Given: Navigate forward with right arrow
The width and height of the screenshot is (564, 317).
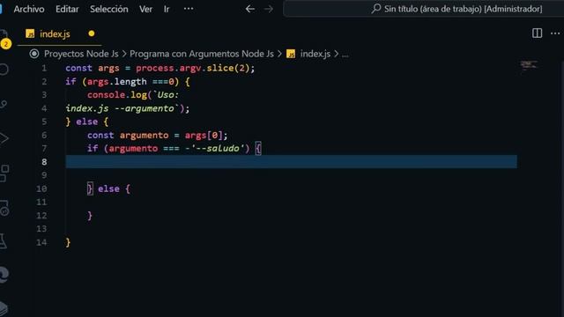Looking at the screenshot, I should coord(268,9).
